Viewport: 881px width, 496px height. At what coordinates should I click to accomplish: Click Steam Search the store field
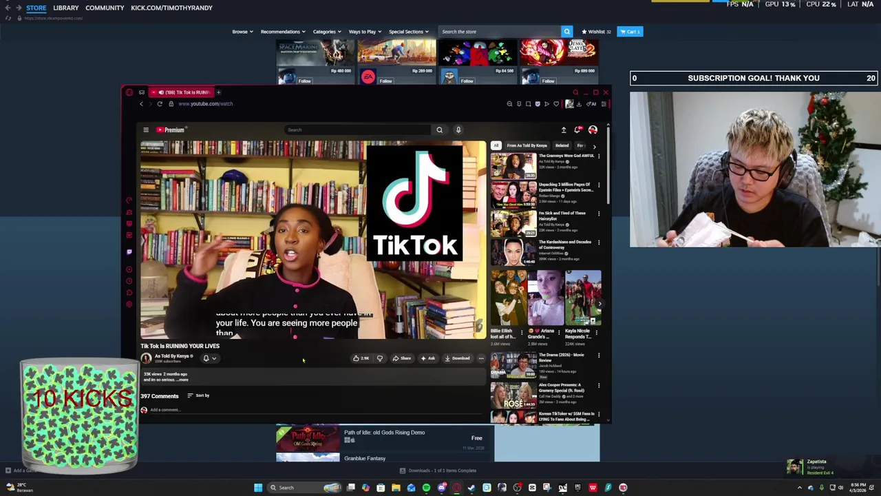pos(500,32)
